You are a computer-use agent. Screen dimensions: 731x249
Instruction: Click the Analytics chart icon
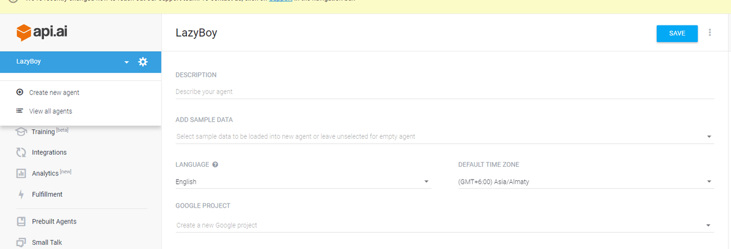21,174
